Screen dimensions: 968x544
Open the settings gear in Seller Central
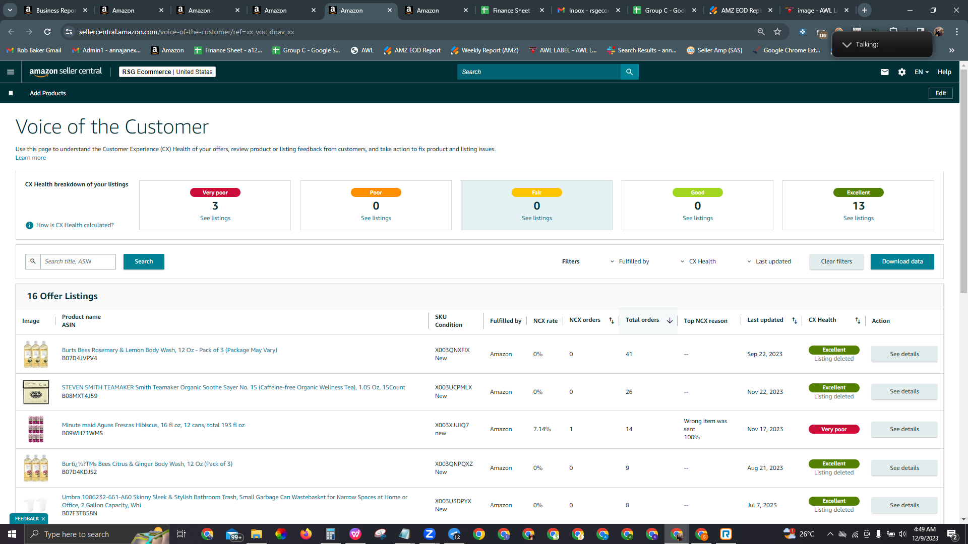pyautogui.click(x=902, y=72)
